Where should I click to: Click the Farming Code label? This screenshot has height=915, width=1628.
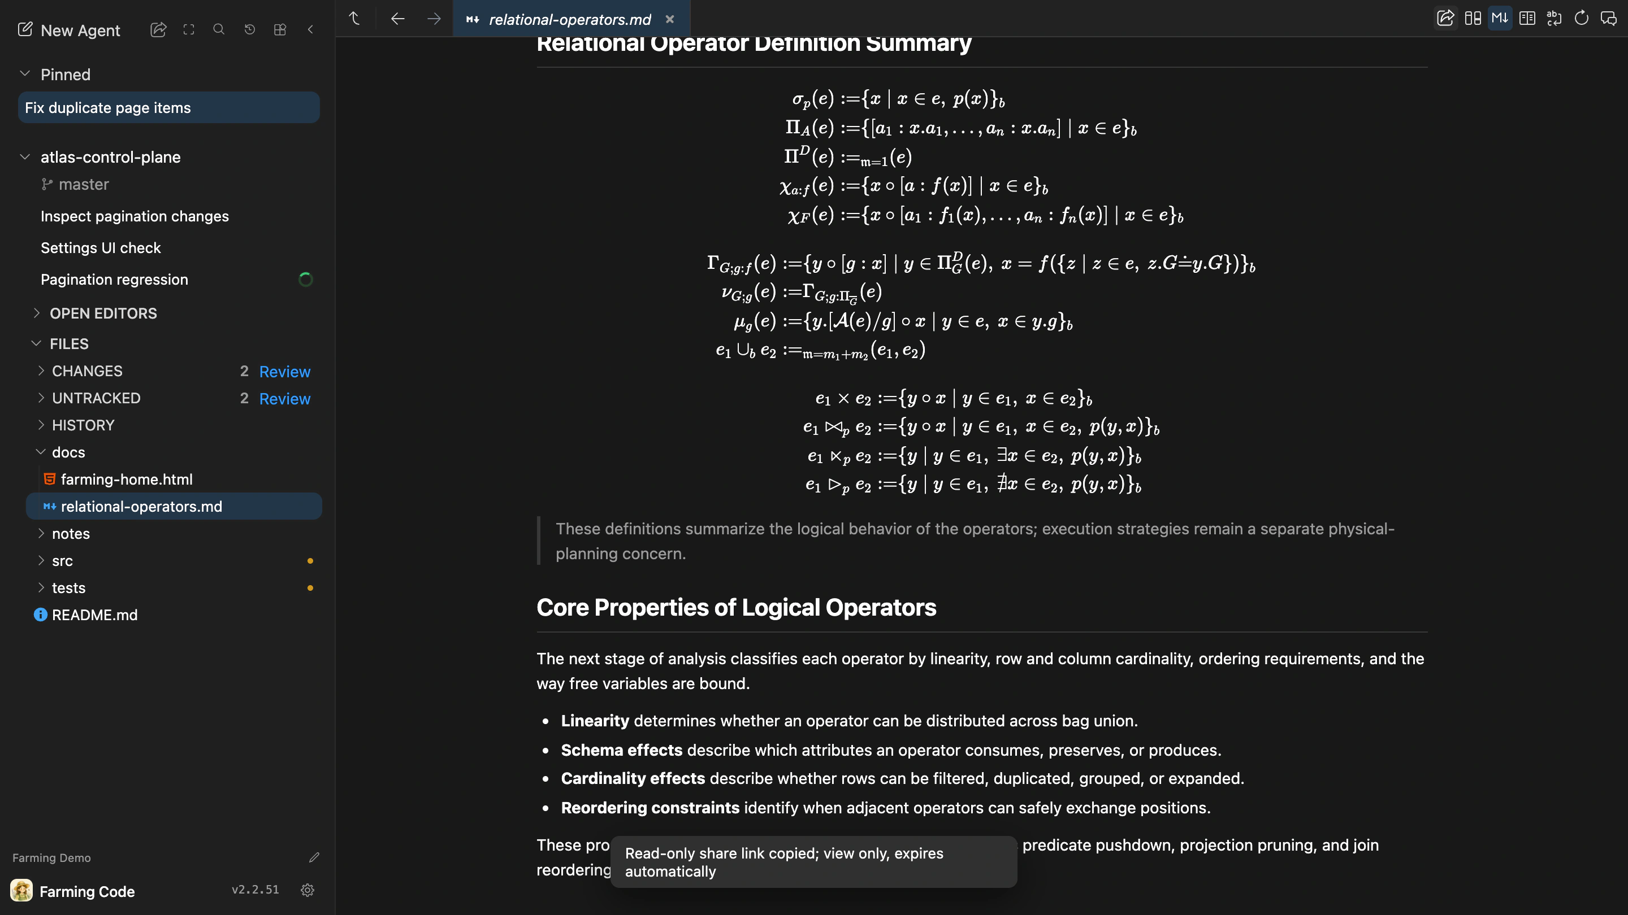(x=87, y=892)
